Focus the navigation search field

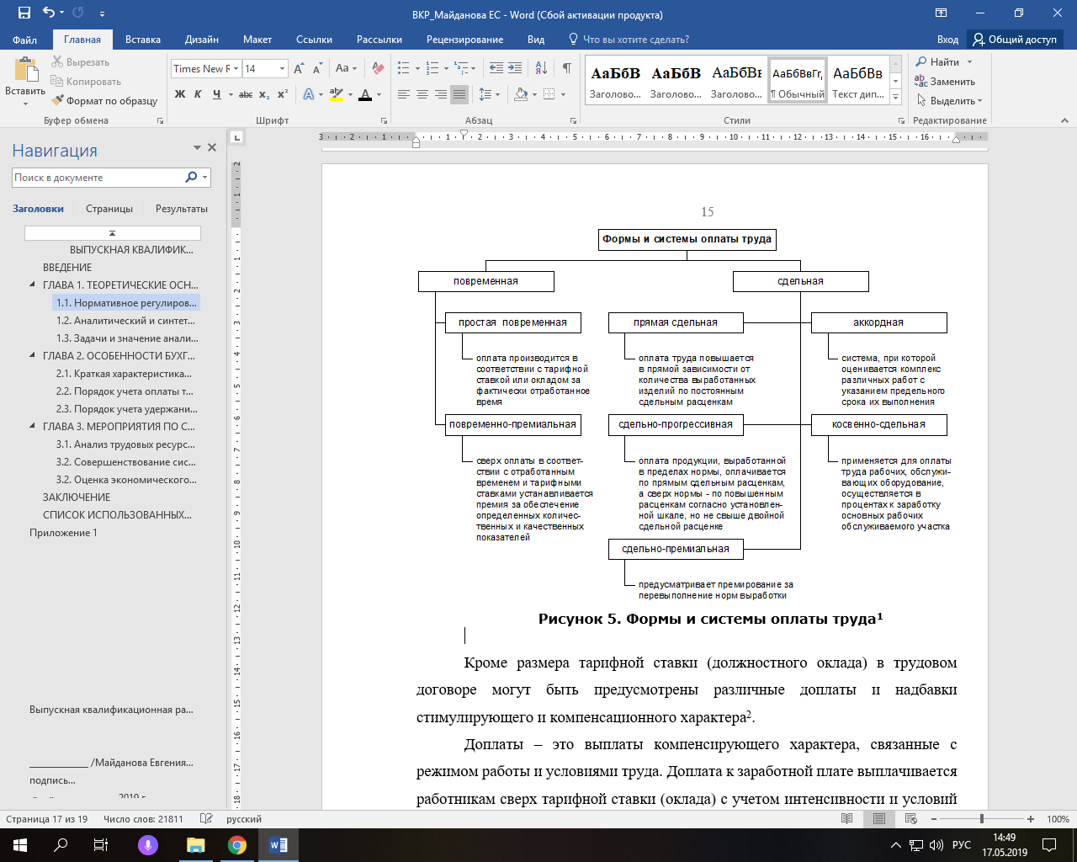pos(98,178)
